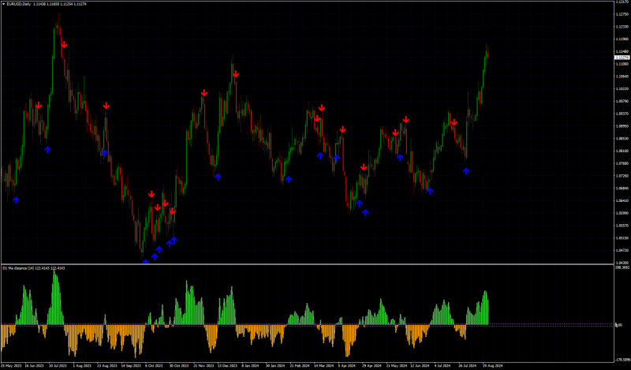Click the 29 Apr 2024 date label
This screenshot has height=370, width=631.
[371, 366]
